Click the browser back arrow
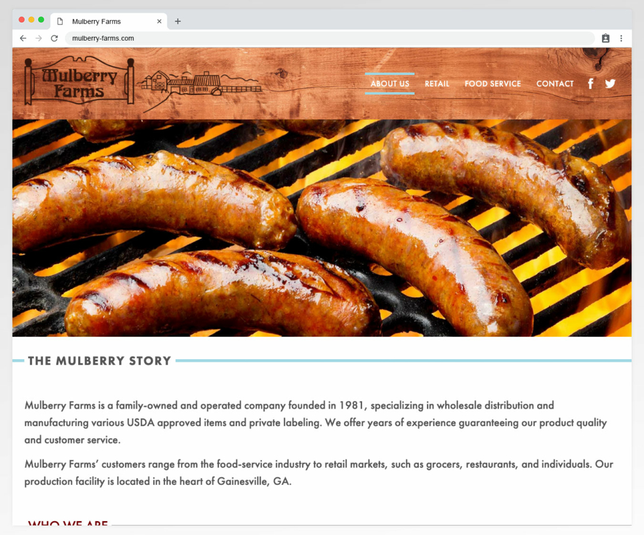 [x=23, y=38]
